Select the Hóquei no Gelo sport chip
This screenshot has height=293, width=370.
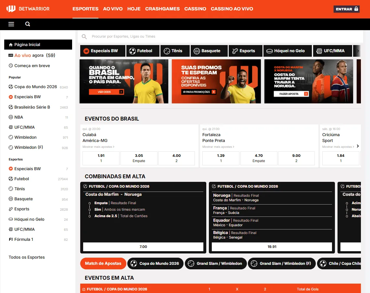click(287, 51)
